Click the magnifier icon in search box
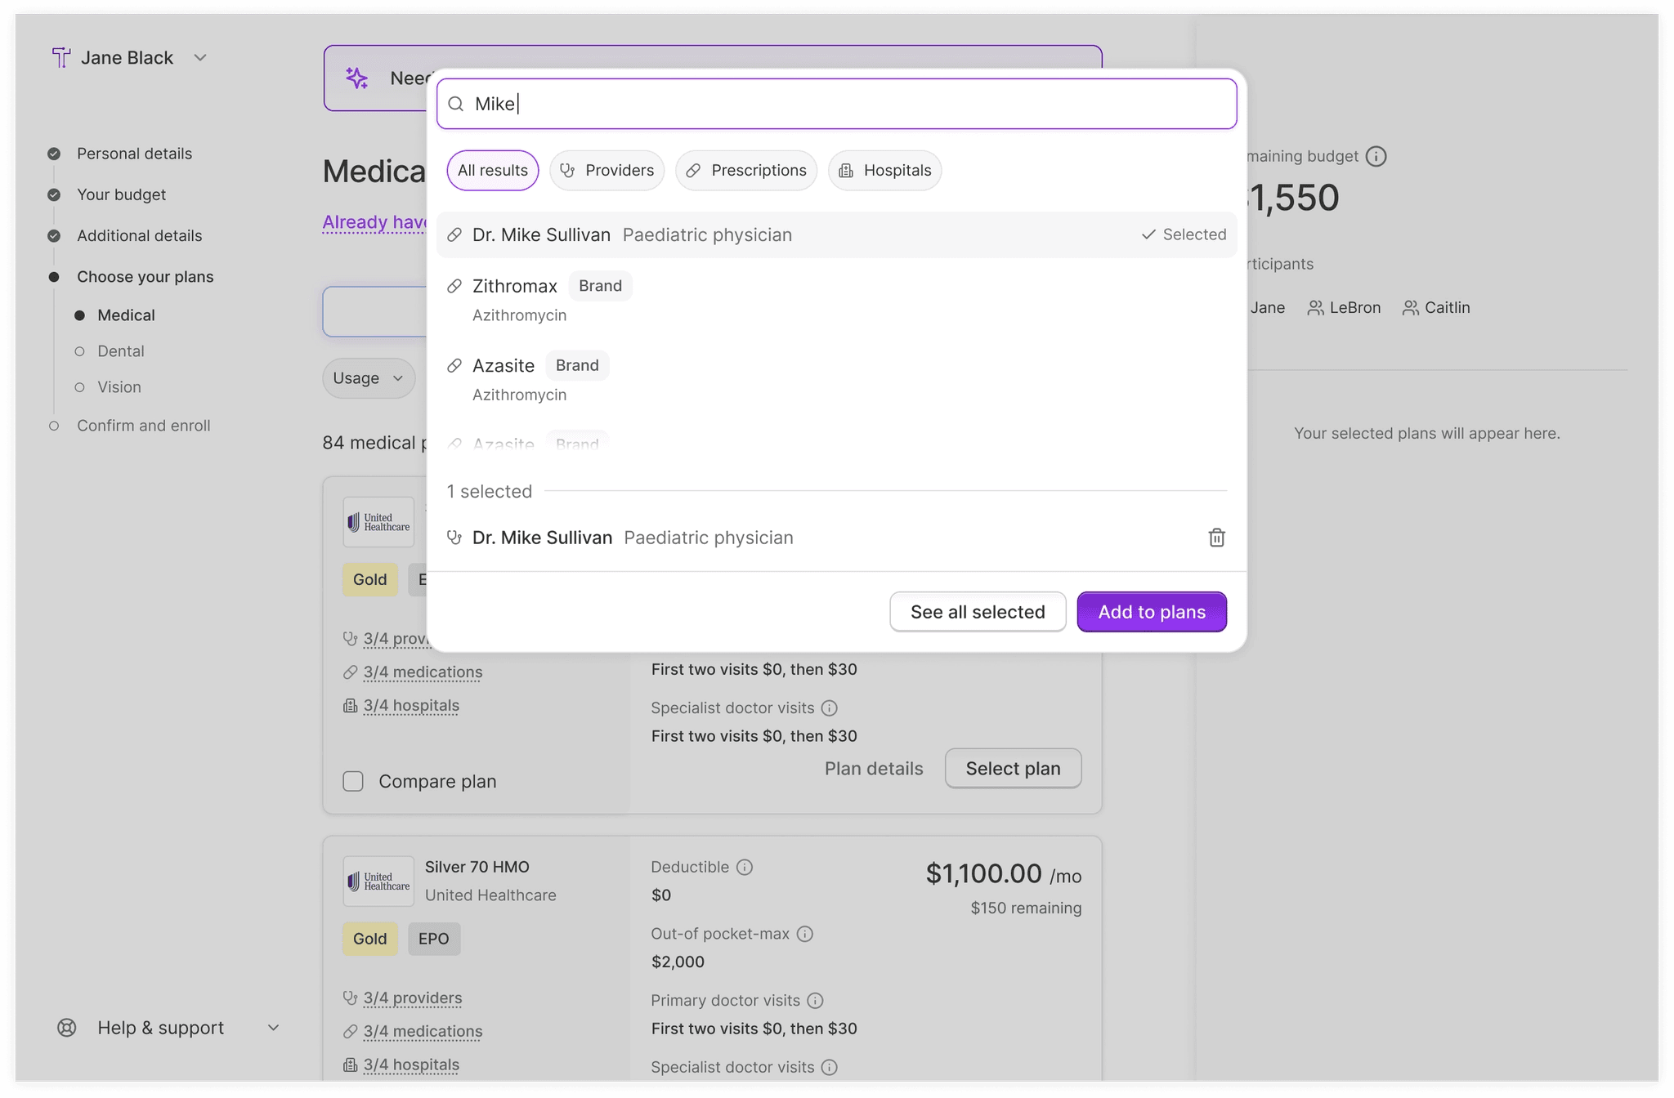Screen dimensions: 1674x1098 click(456, 104)
